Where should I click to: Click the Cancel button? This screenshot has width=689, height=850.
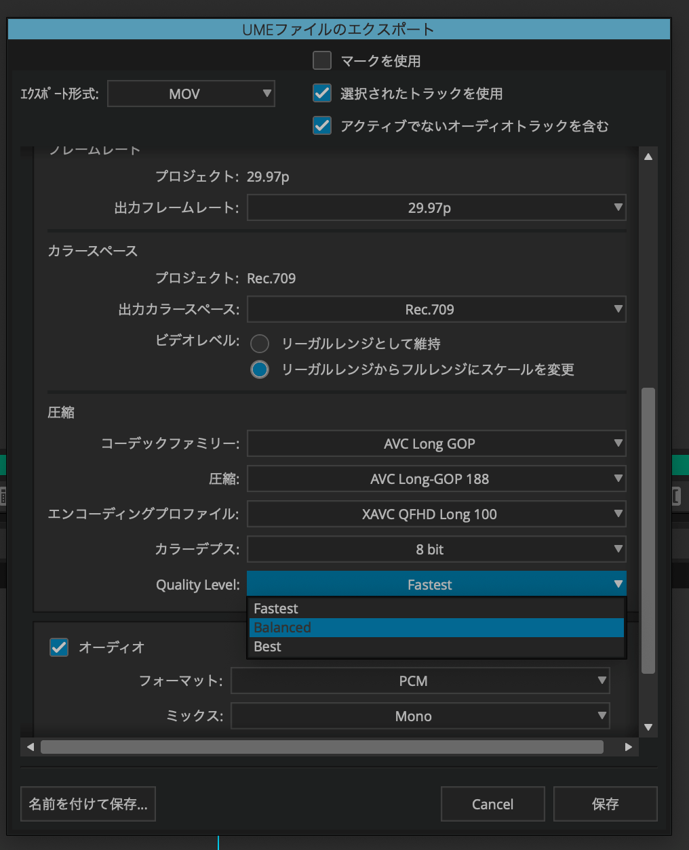point(493,804)
